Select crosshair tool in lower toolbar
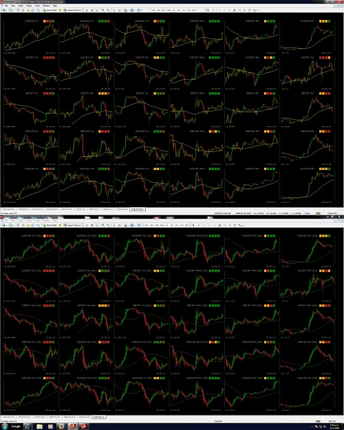This screenshot has height=430, width=344. pyautogui.click(x=199, y=225)
